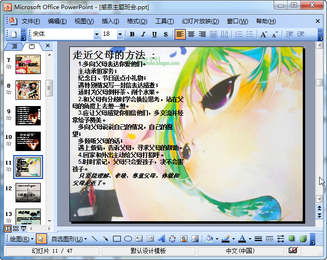Open font name dropdown arrow
Image resolution: width=327 pixels, height=260 pixels.
coord(97,34)
